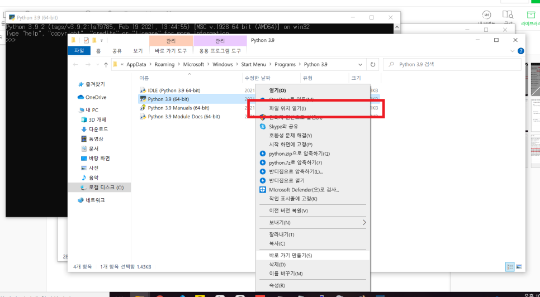This screenshot has height=297, width=540.
Task: Expand the chevron after Programs in address bar
Action: click(300, 65)
